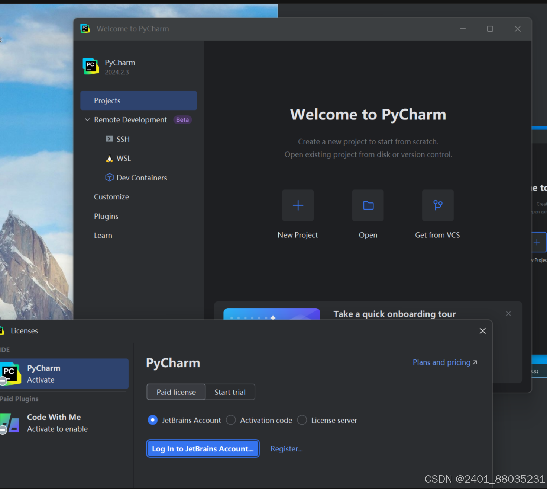Click the Dev Containers cube icon
547x489 pixels.
[109, 178]
